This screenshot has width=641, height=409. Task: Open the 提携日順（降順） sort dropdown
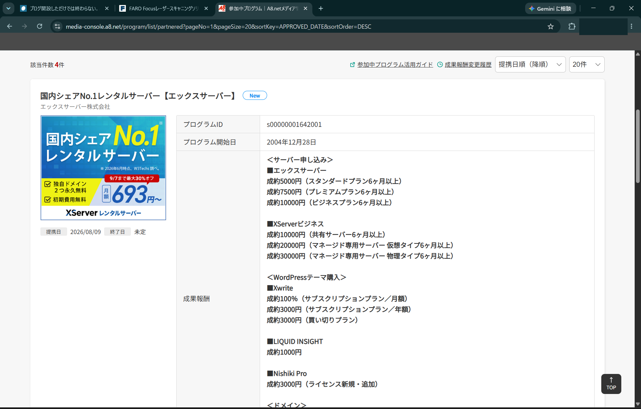530,64
